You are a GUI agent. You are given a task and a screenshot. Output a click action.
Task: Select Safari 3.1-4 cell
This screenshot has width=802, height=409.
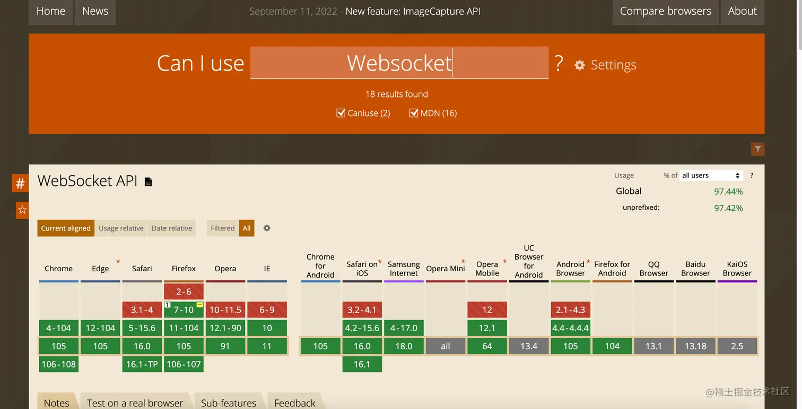(142, 310)
